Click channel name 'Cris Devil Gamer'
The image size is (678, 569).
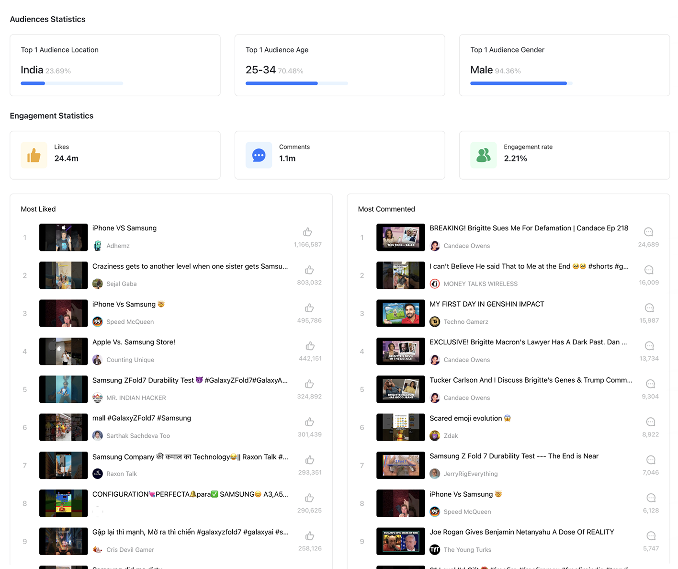point(130,550)
